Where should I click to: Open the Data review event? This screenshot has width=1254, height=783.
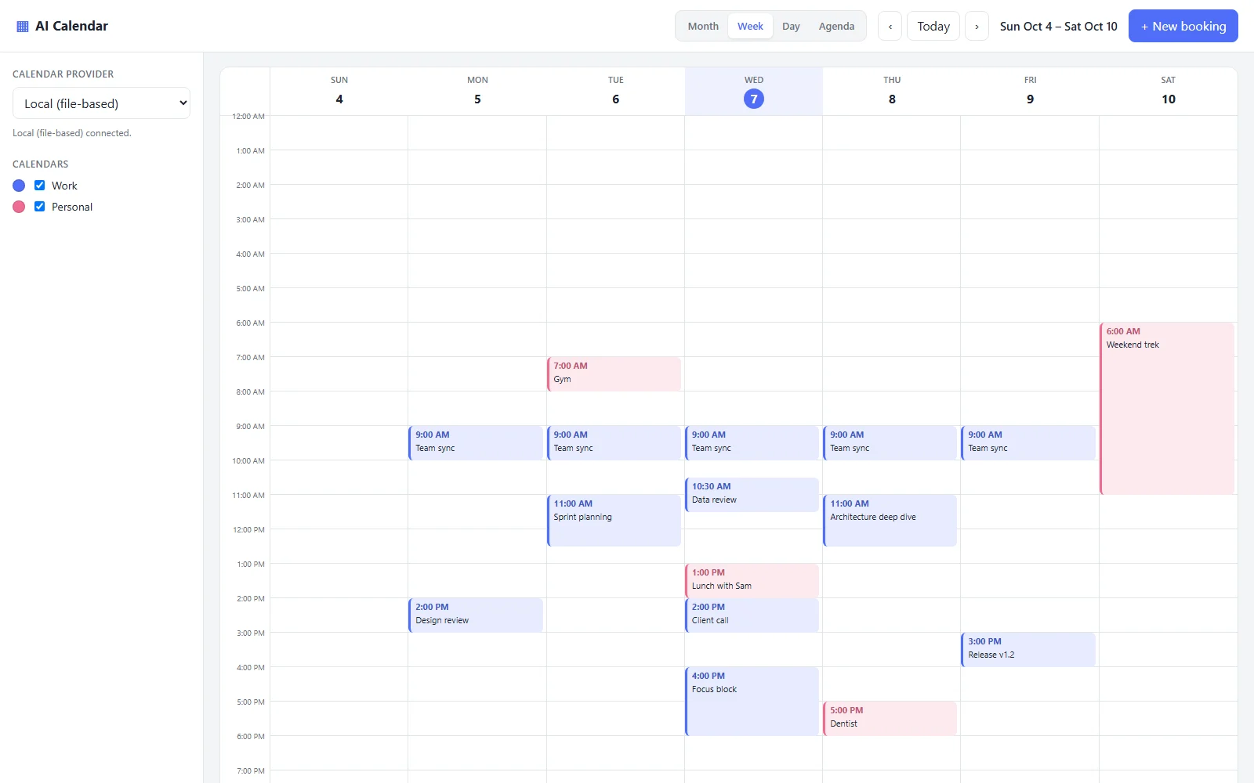tap(752, 494)
